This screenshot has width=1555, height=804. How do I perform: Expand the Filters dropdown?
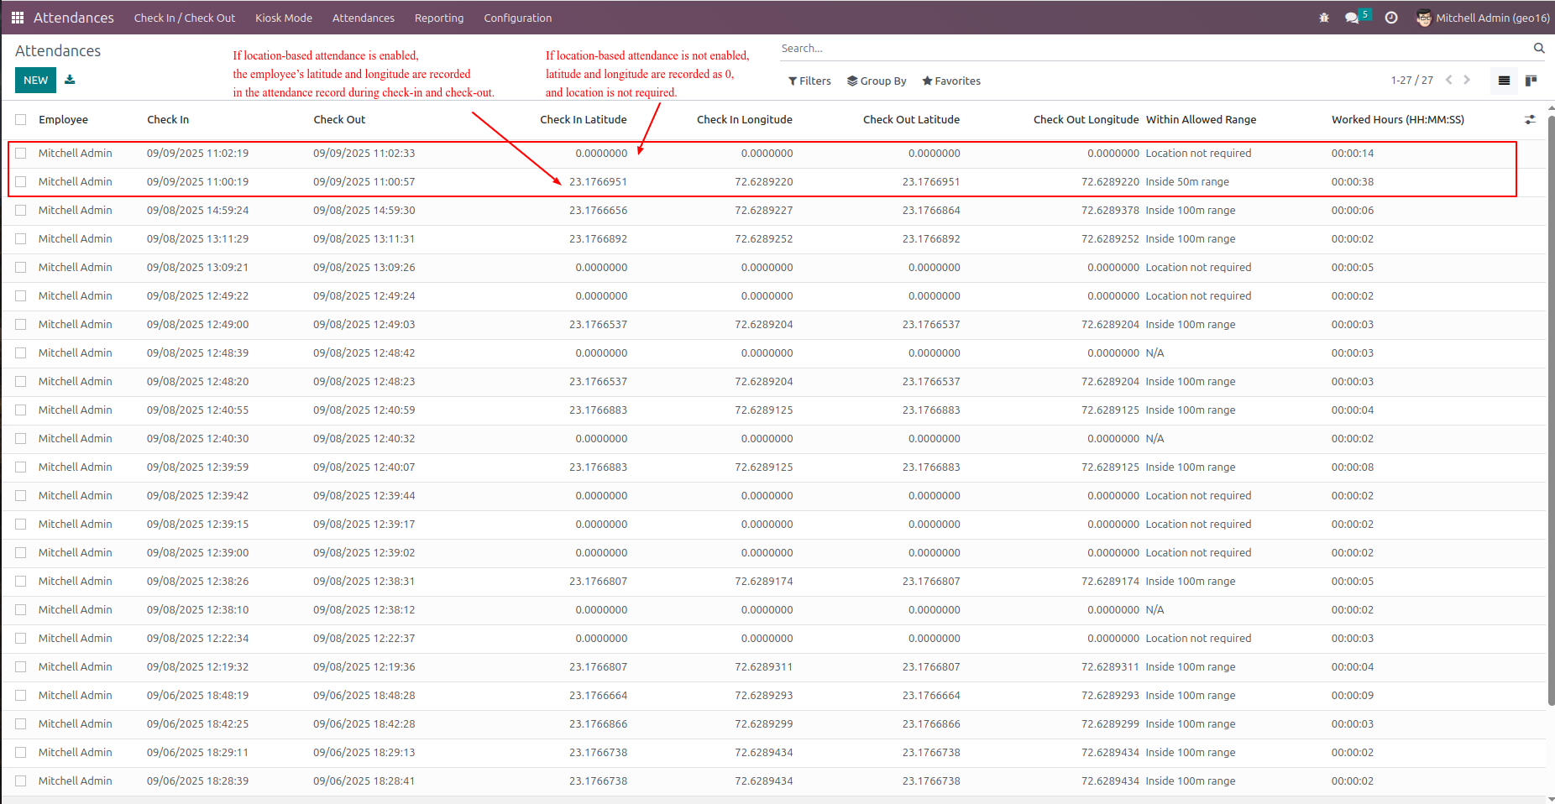tap(809, 81)
